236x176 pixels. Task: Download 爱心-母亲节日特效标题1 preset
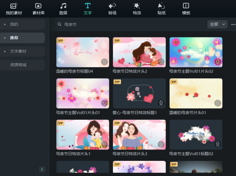coord(161,103)
